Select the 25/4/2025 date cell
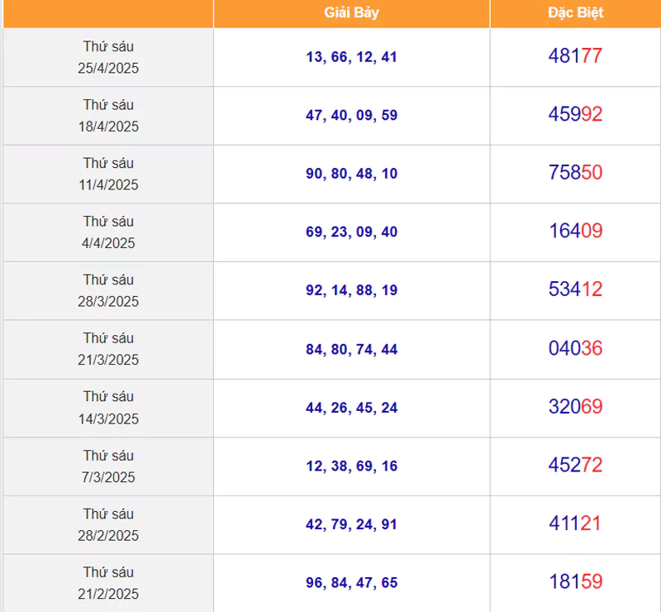The width and height of the screenshot is (661, 612). tap(108, 57)
